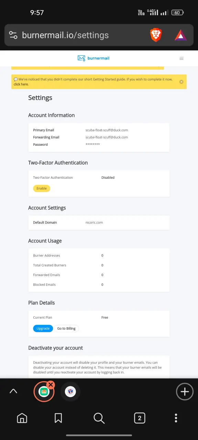The image size is (198, 440).
Task: Follow the 'click here' guide link
Action: [21, 84]
